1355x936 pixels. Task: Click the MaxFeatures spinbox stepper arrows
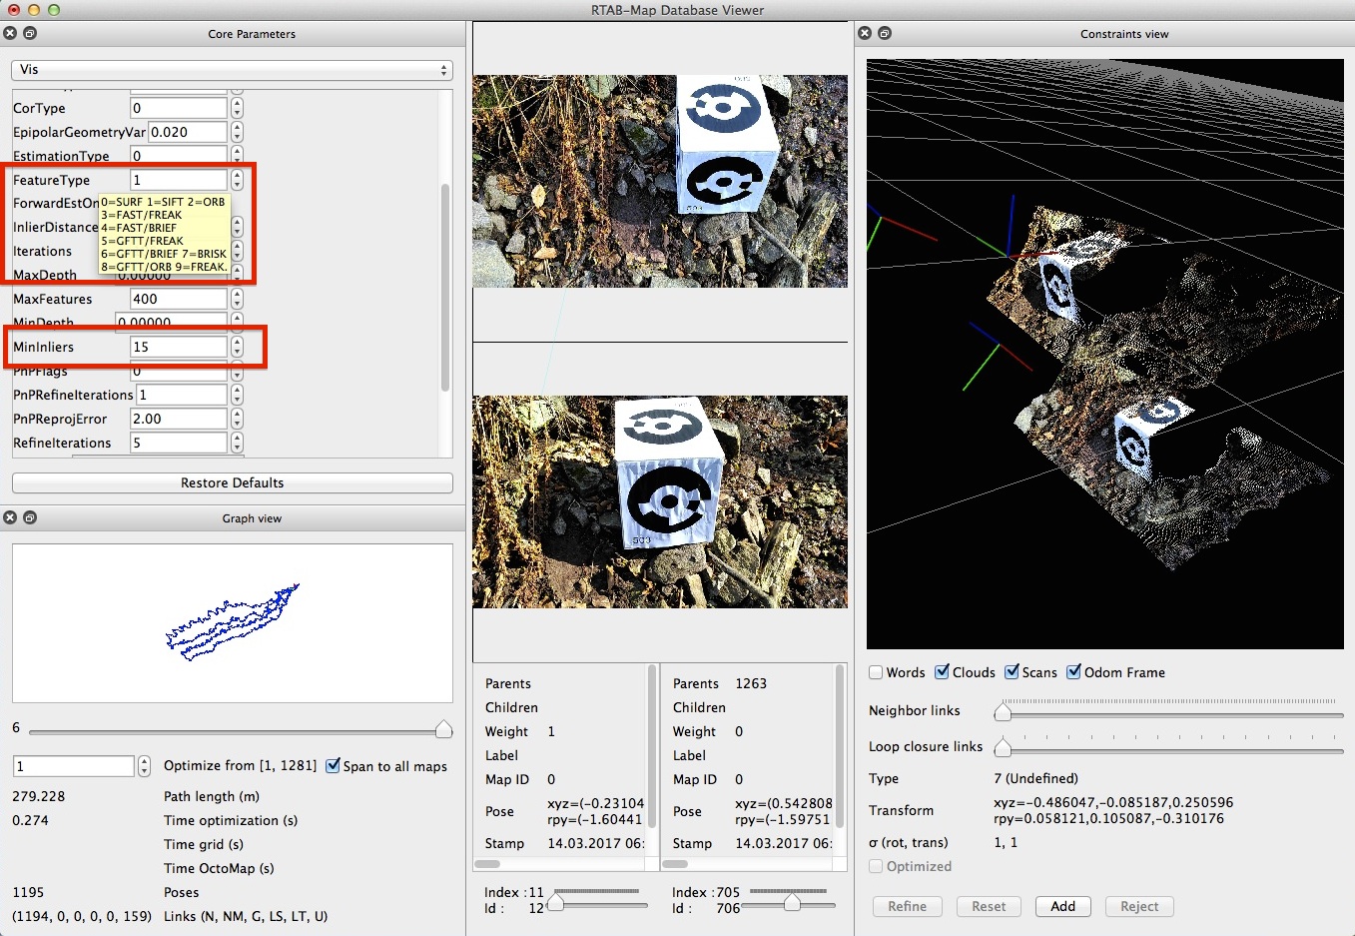pos(237,299)
